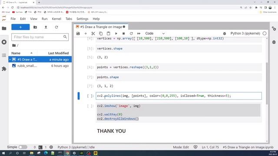The height and width of the screenshot is (156, 278).
Task: Open Windows taskbar search
Action: (10, 153)
